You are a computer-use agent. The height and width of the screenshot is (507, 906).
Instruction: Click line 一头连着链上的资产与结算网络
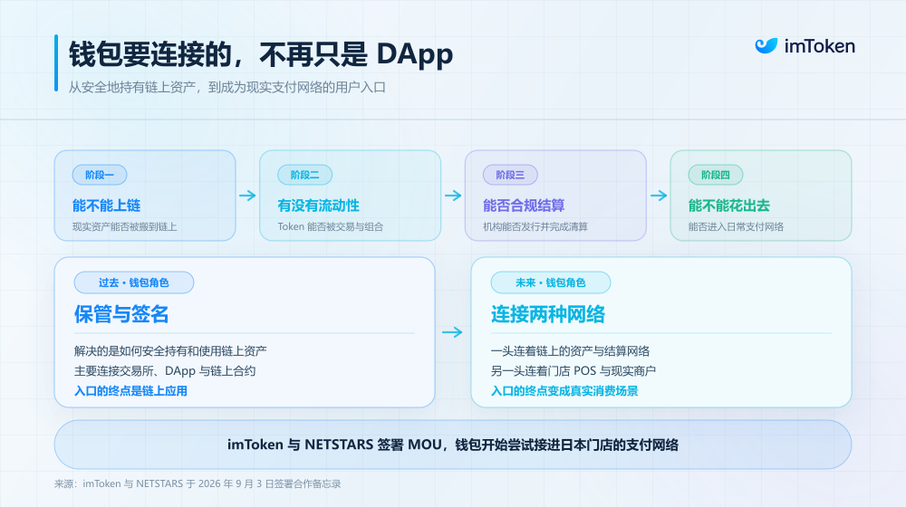[x=570, y=351]
